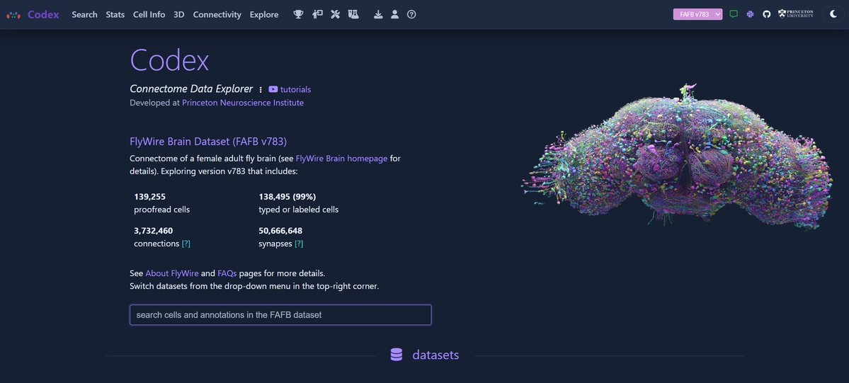Open the Slack icon
The width and height of the screenshot is (849, 383).
tap(750, 15)
